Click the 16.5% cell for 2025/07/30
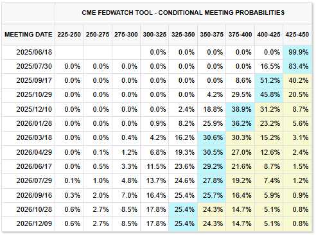This screenshot has width=316, height=235. click(268, 66)
